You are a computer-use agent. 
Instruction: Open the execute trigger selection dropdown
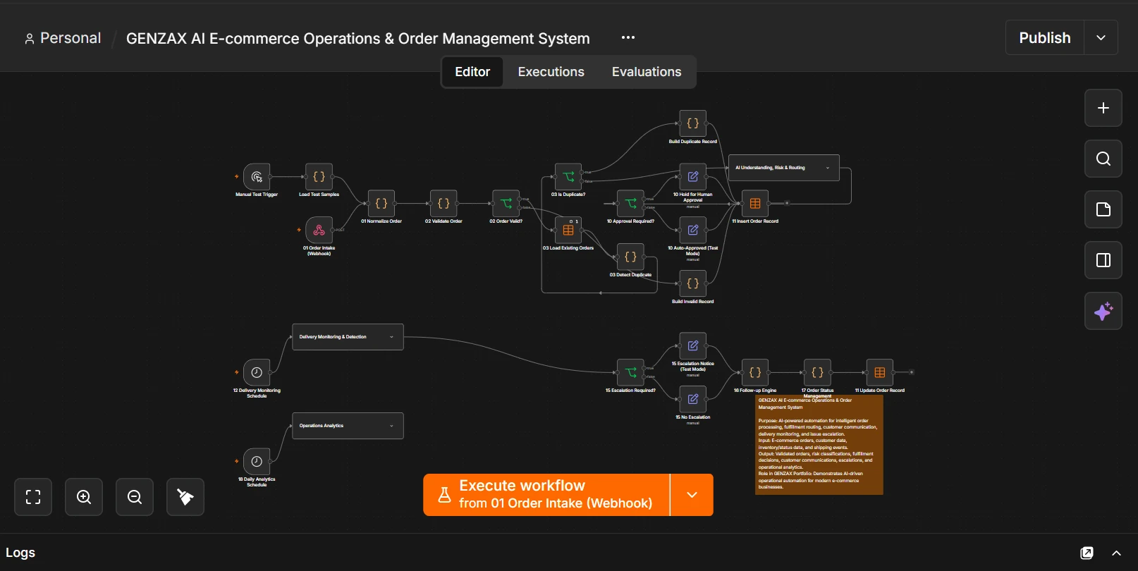pyautogui.click(x=692, y=495)
